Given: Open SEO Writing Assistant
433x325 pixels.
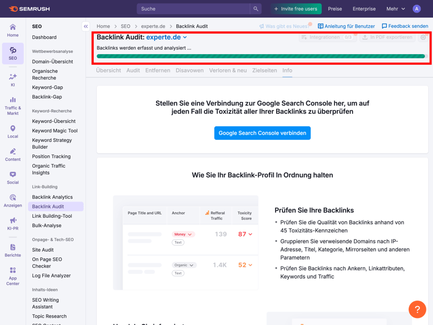Looking at the screenshot, I should click(45, 303).
